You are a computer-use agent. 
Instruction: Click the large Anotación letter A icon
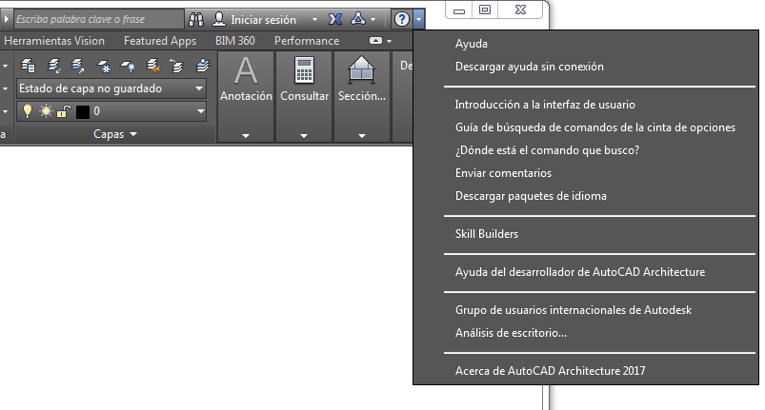pos(246,71)
